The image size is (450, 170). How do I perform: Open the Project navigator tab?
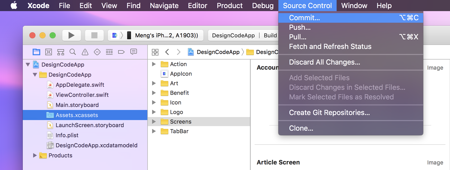[x=36, y=52]
